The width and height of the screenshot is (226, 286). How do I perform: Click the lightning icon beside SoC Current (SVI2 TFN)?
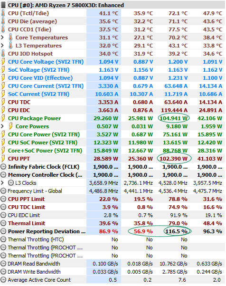[3, 94]
